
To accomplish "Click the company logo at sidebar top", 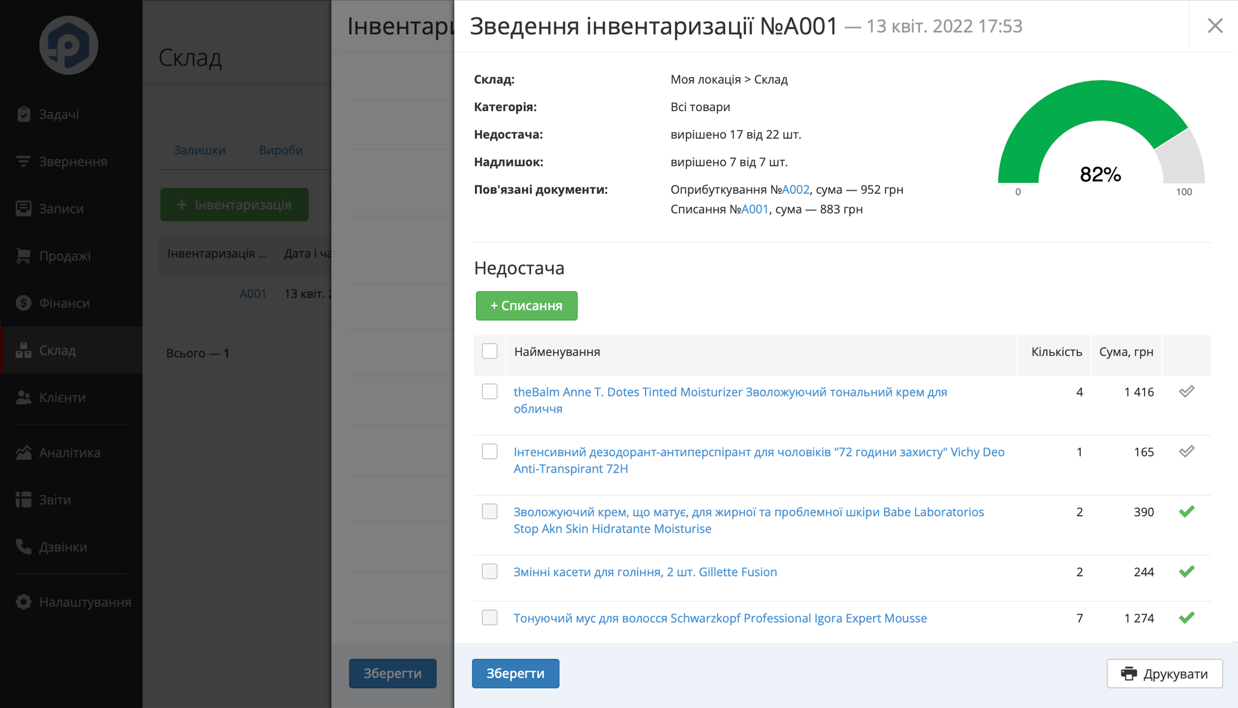I will click(x=69, y=45).
